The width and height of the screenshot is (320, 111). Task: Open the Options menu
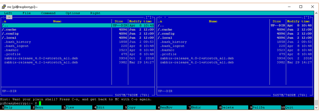[73, 13]
